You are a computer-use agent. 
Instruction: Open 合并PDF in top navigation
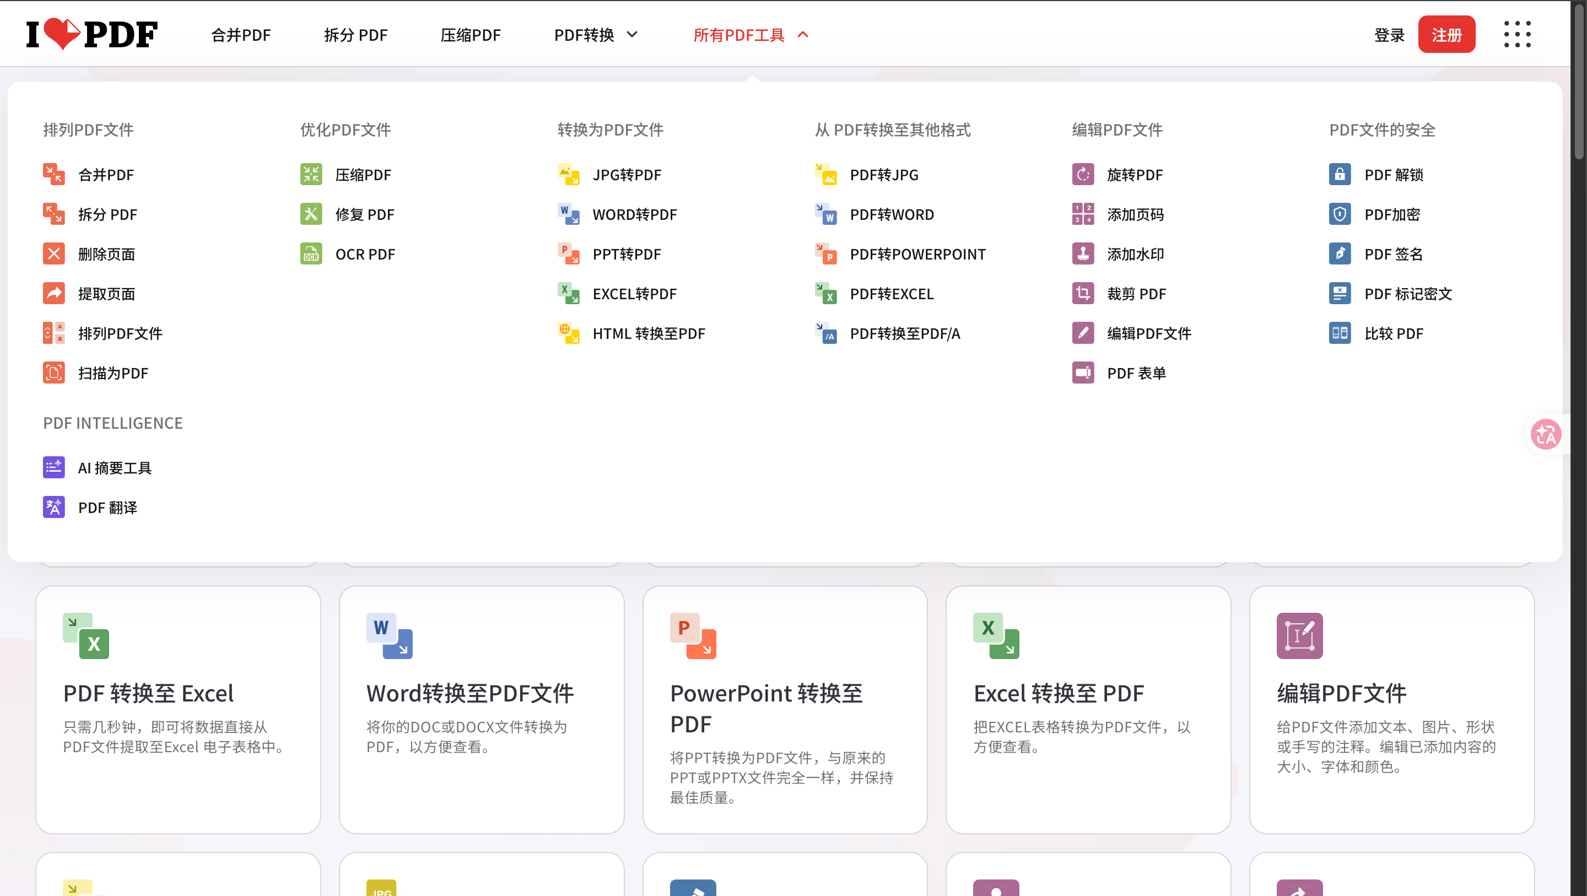click(x=241, y=35)
